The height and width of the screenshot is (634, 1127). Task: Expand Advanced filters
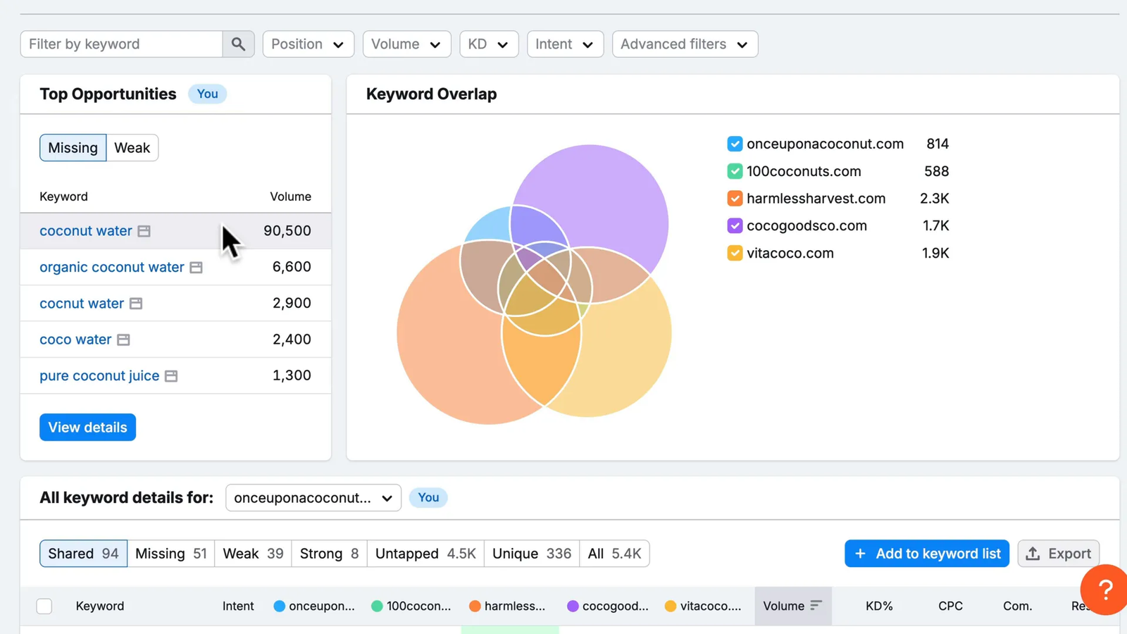(685, 44)
